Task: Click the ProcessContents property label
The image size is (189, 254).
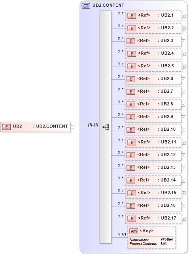Action: pyautogui.click(x=143, y=244)
